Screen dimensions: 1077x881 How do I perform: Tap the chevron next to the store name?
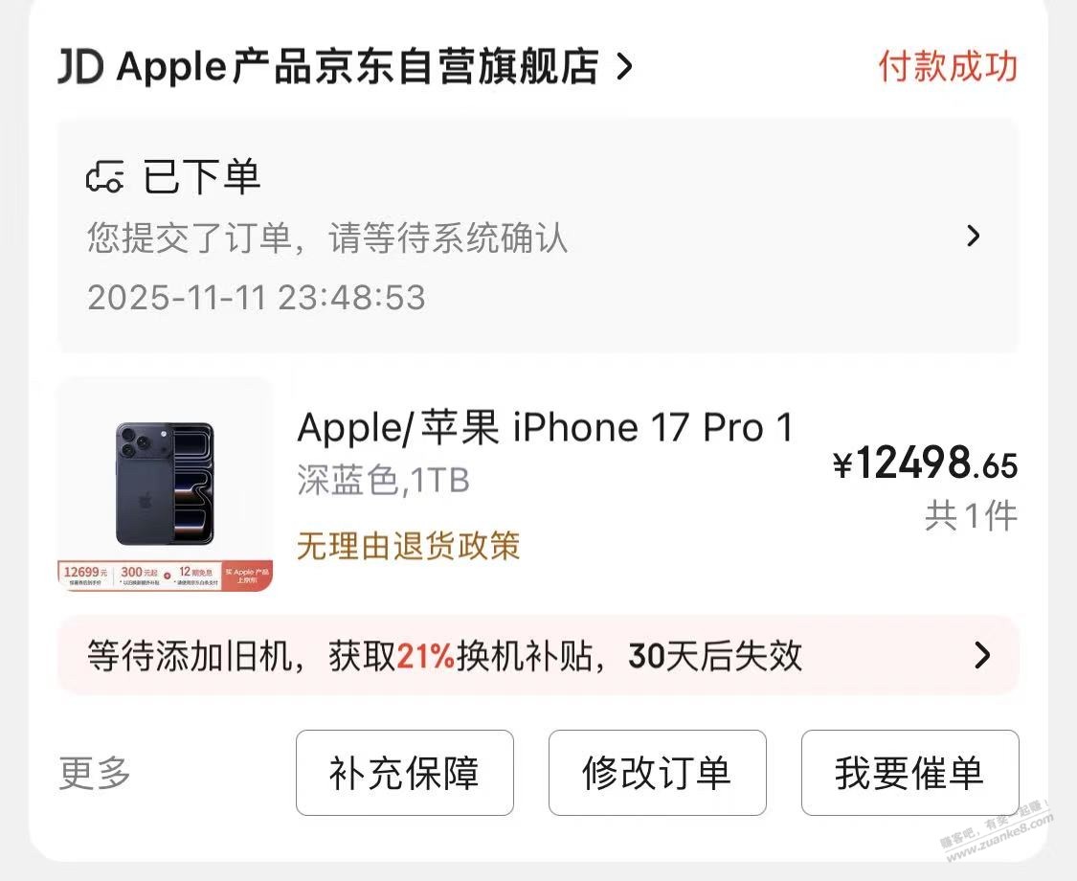(x=623, y=67)
